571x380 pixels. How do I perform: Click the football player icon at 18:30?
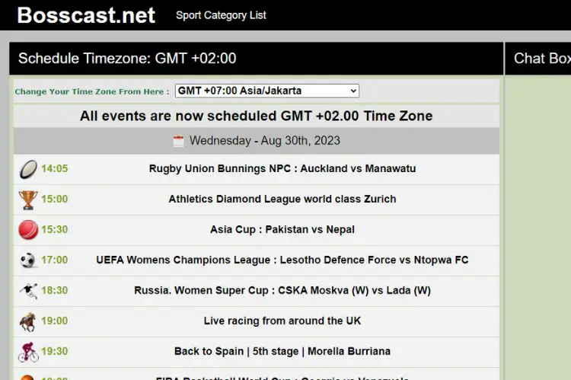click(x=28, y=291)
